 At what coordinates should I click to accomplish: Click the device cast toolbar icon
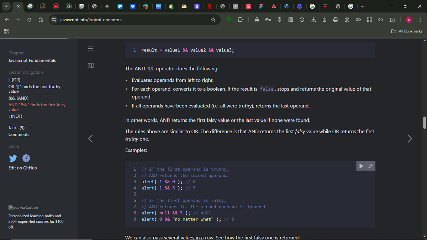392,20
